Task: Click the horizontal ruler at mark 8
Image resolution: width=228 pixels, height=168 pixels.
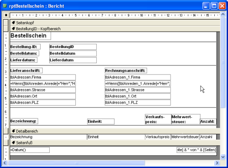Action: coord(115,15)
